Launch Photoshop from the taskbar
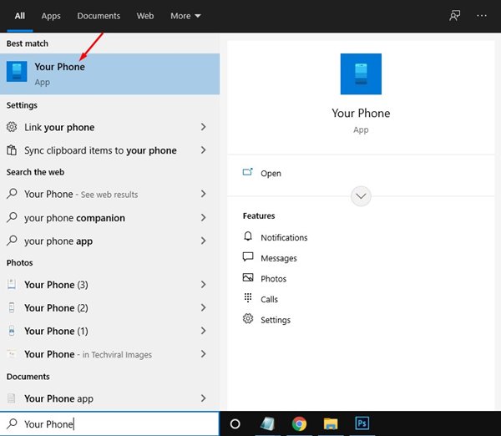This screenshot has height=436, width=501. [x=362, y=423]
